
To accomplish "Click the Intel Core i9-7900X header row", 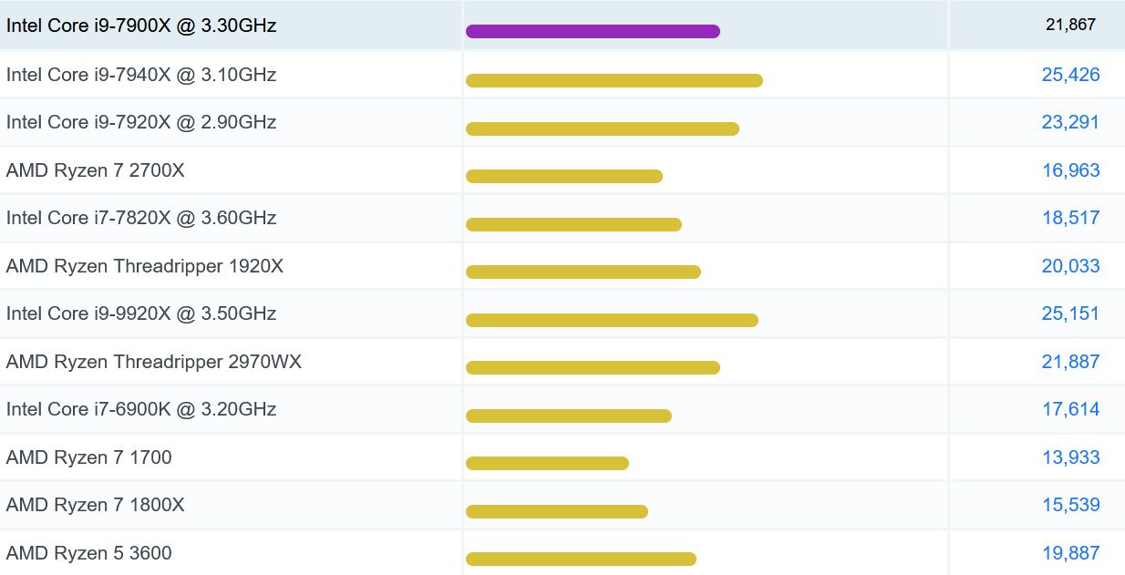I will (141, 26).
